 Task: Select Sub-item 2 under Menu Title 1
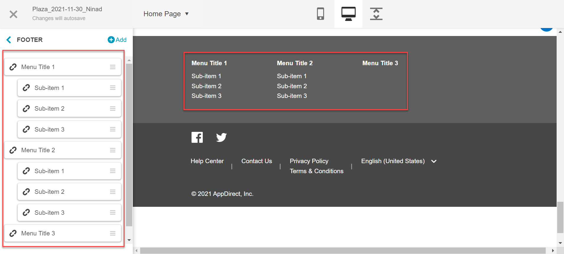69,109
